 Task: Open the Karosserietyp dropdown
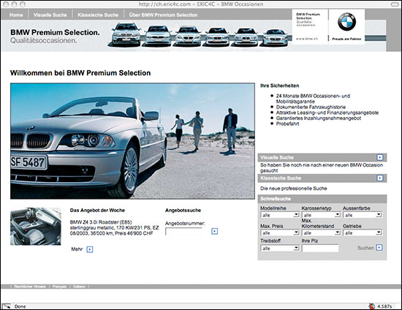point(321,215)
